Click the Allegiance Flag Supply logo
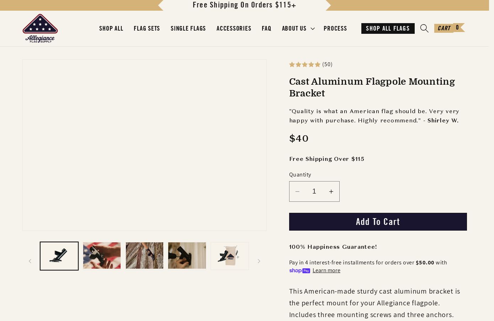 (40, 28)
